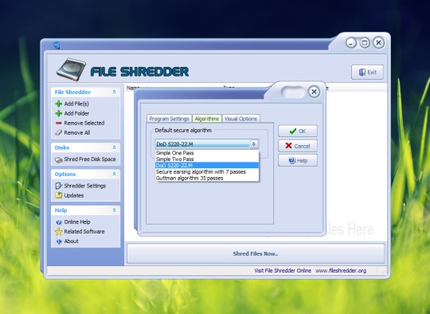Confirm settings with the OK button
The width and height of the screenshot is (430, 314).
point(298,131)
